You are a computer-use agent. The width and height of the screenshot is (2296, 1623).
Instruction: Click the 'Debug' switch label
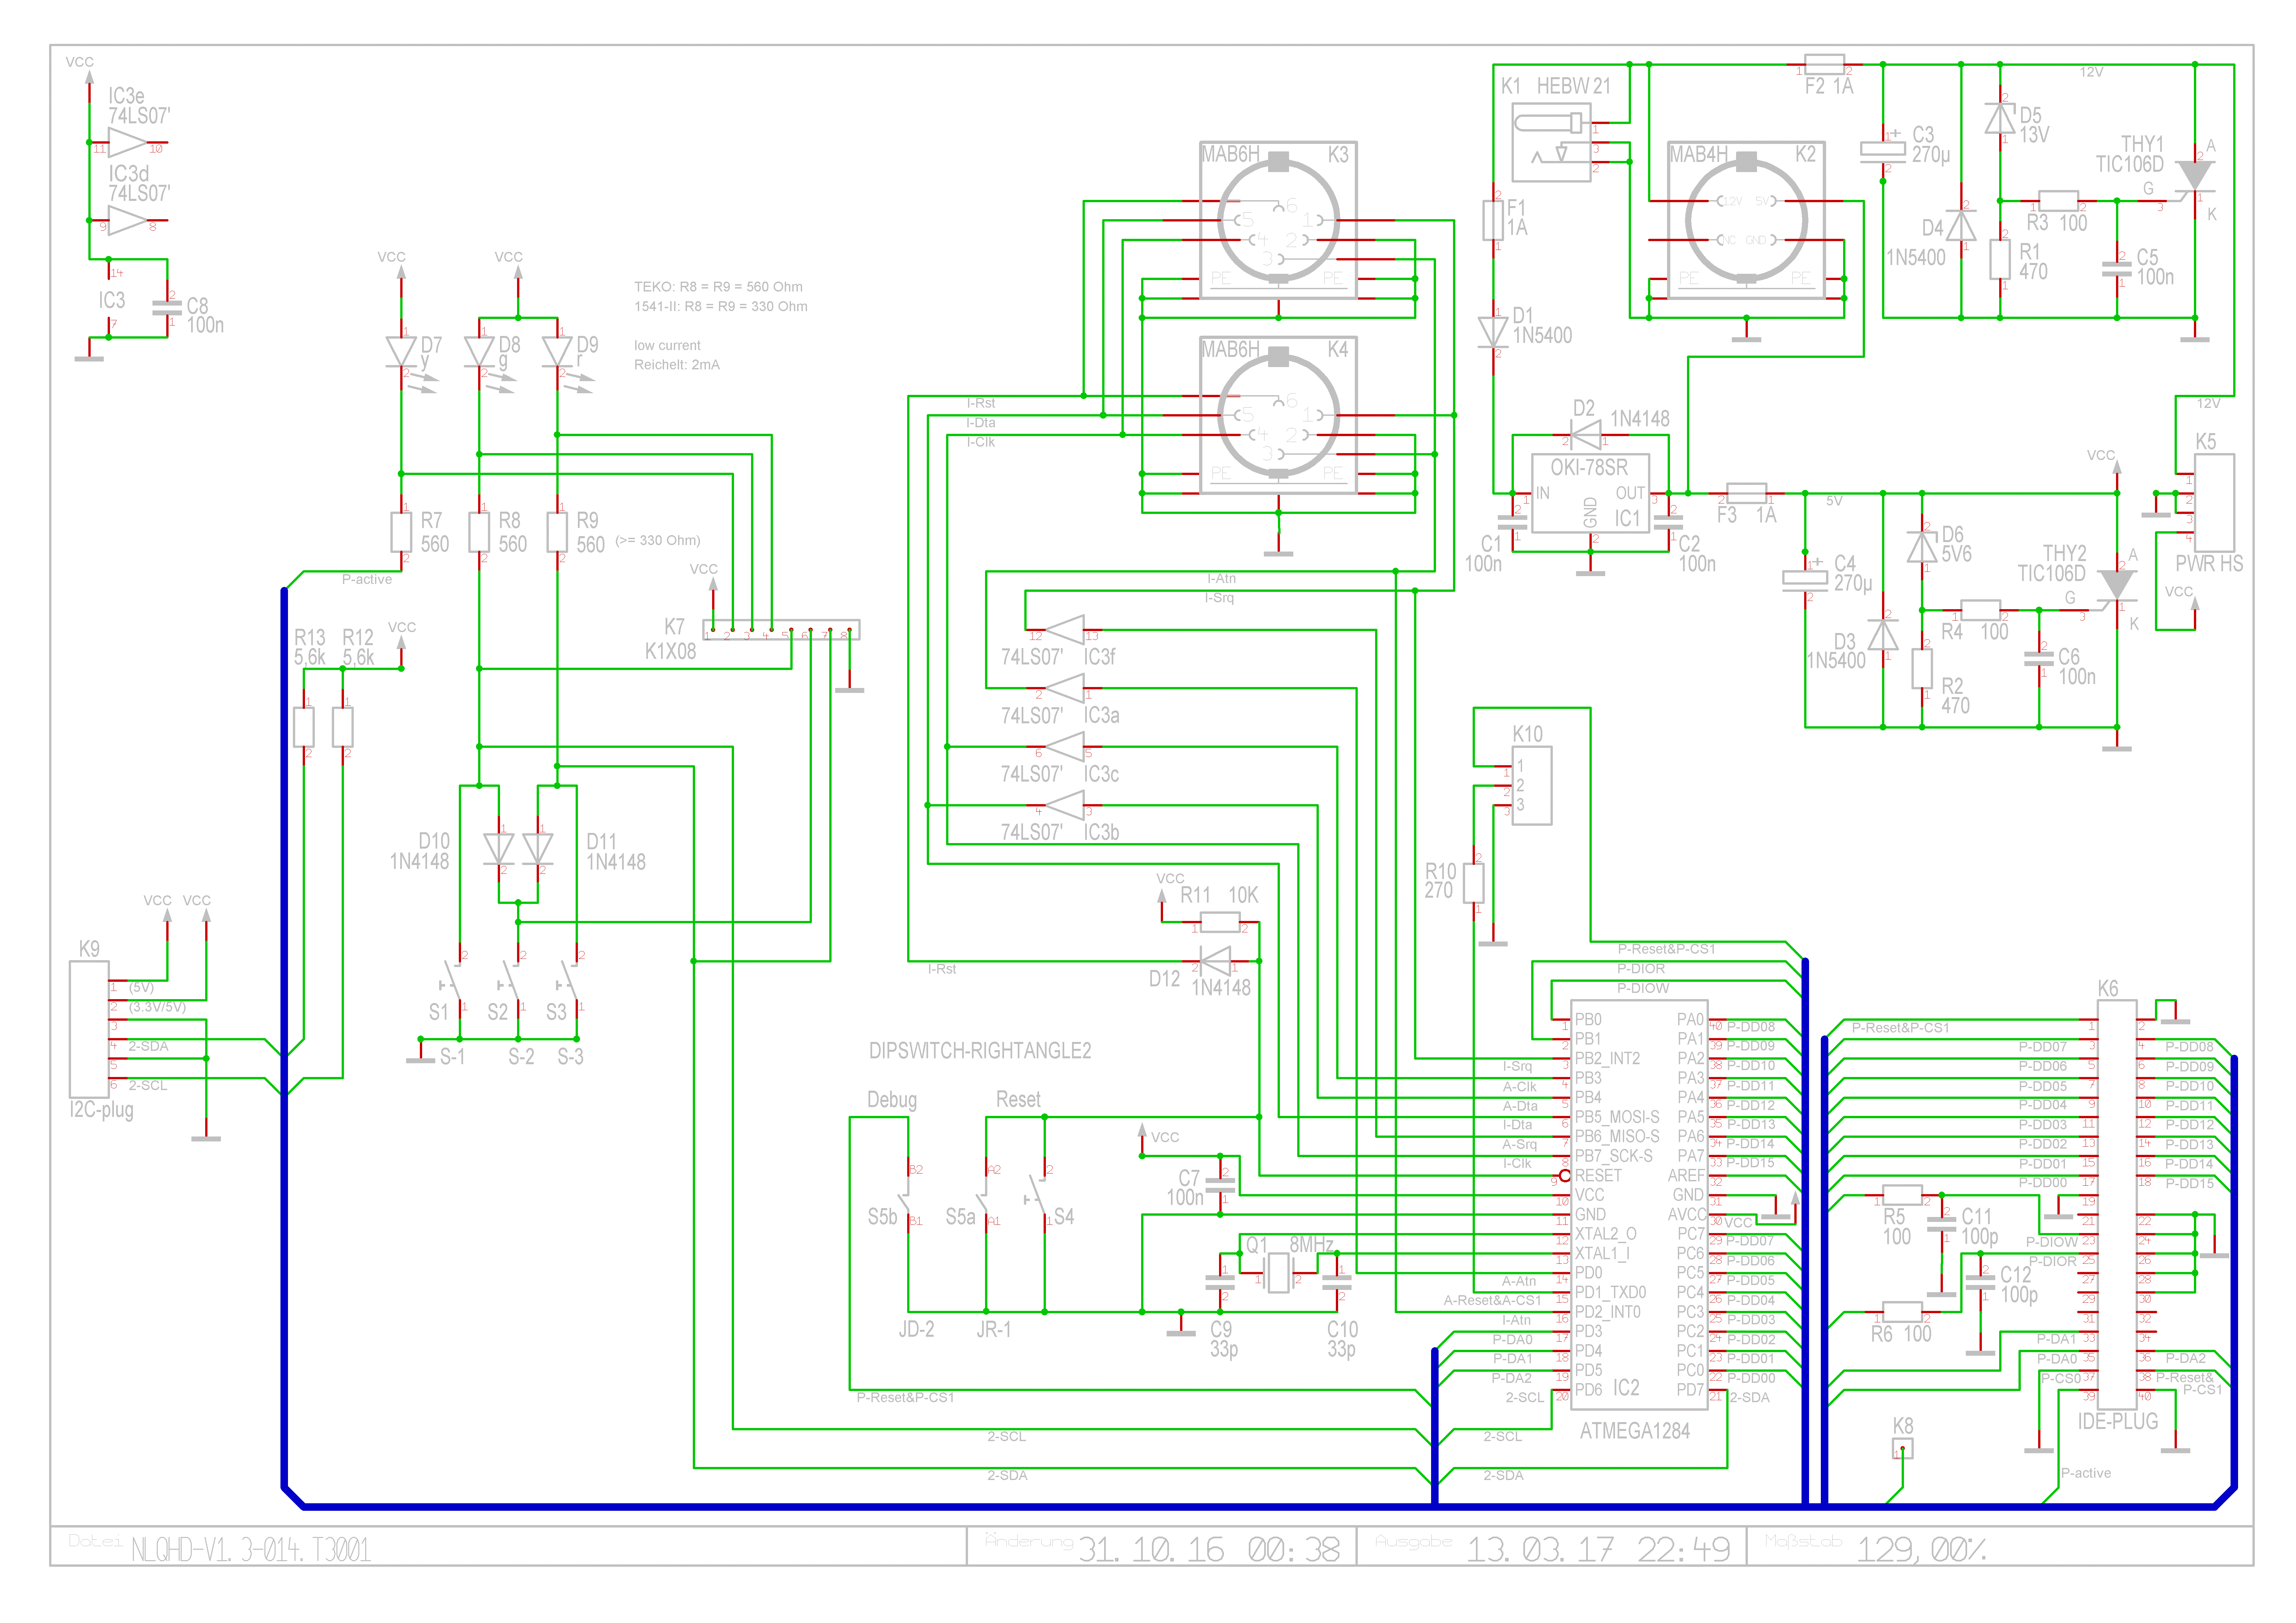tap(892, 1100)
